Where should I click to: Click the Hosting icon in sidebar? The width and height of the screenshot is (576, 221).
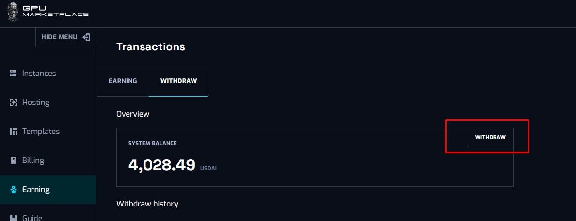point(14,103)
